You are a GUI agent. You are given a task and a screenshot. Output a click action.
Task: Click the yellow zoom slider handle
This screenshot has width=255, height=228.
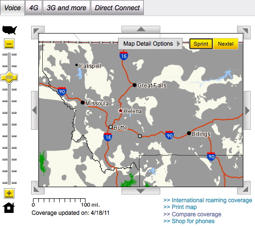(9, 77)
